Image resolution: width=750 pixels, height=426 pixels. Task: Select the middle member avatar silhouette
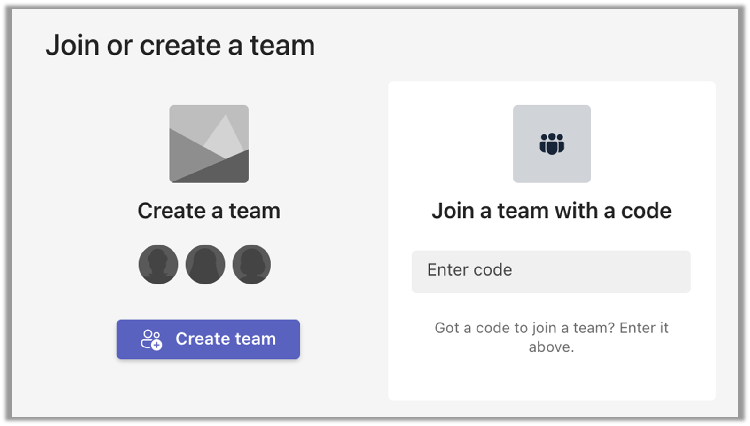(205, 264)
